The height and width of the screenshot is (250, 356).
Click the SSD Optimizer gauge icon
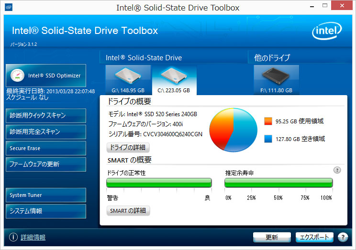pos(18,76)
